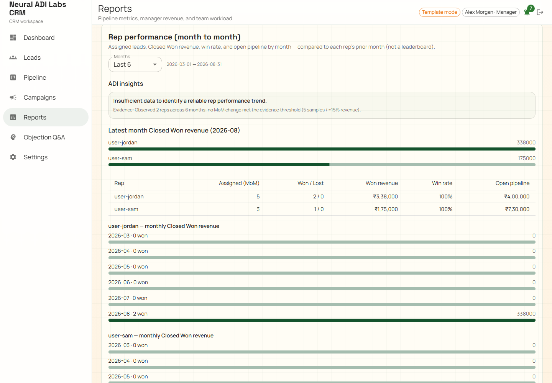552x383 pixels.
Task: Open Objection Q&A section
Action: pyautogui.click(x=46, y=137)
